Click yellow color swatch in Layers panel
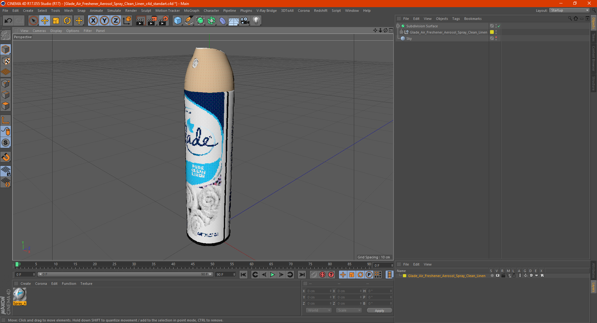 (405, 276)
